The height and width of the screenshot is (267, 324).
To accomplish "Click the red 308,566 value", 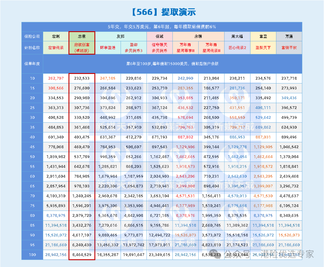I will (x=56, y=88).
